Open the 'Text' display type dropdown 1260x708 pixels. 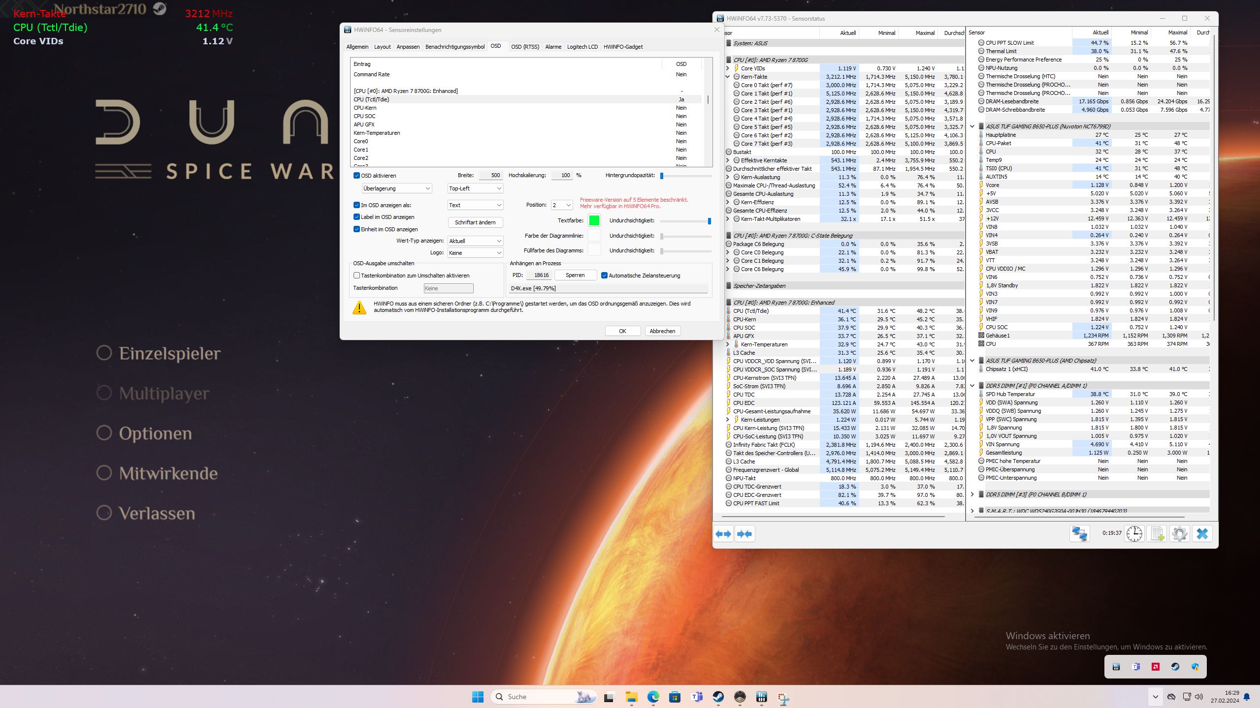[x=475, y=205]
